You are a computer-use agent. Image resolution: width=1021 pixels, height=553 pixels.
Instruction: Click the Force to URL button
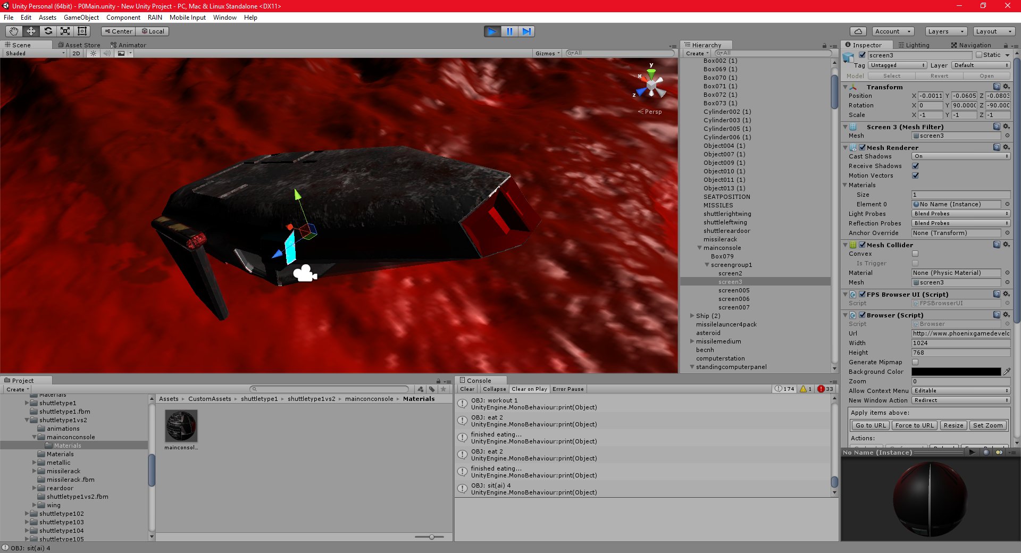pyautogui.click(x=914, y=425)
